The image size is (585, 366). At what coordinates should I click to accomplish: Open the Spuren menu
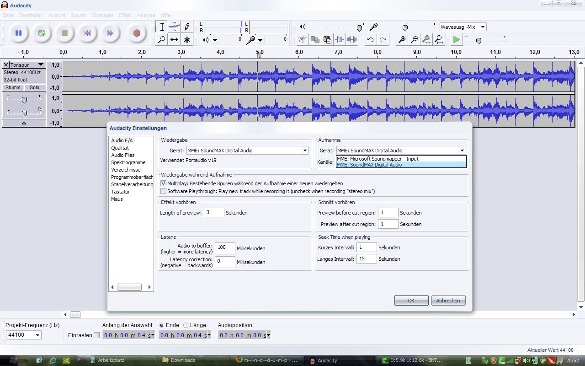[79, 15]
